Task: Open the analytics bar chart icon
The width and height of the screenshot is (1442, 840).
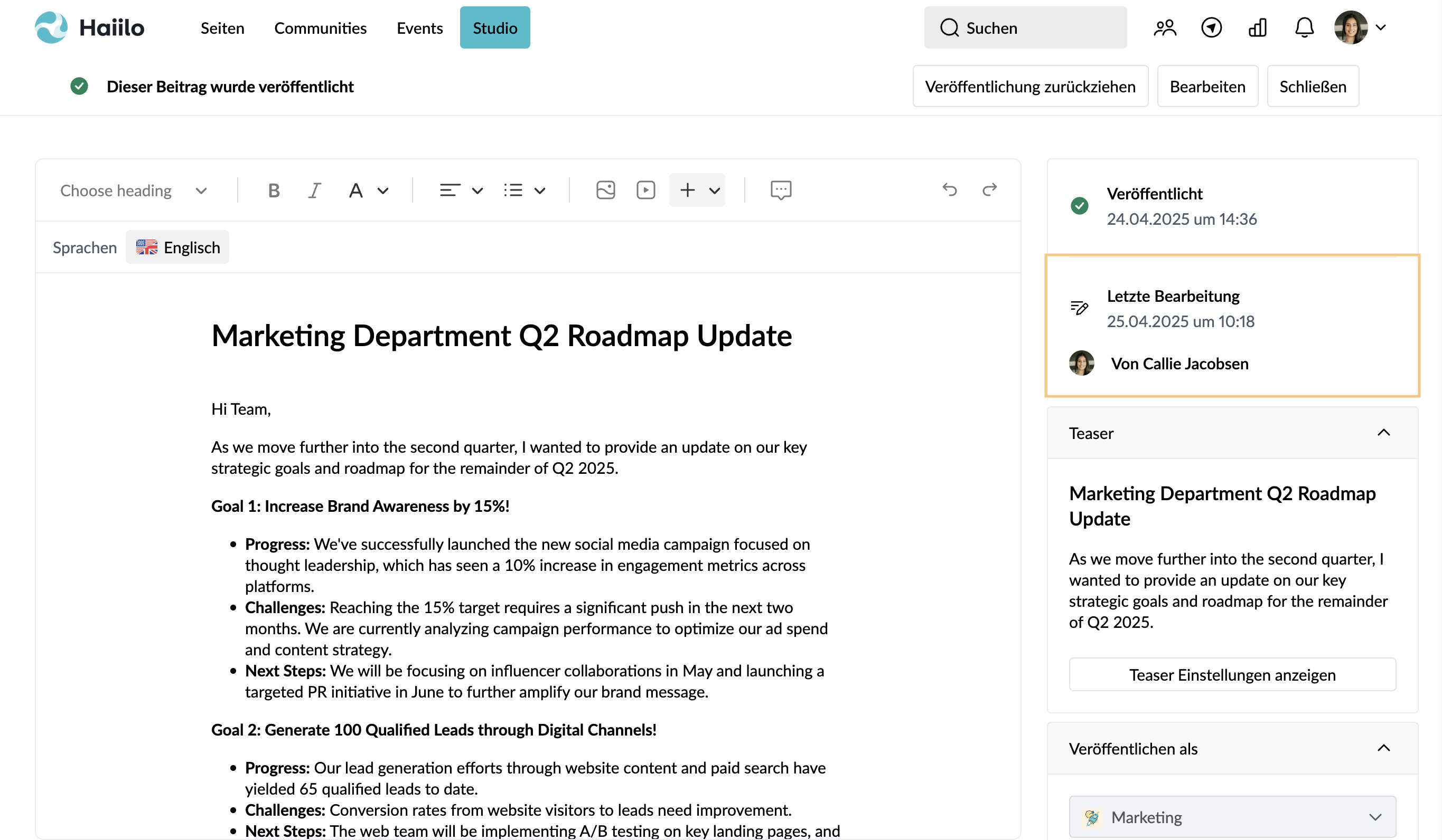Action: pyautogui.click(x=1257, y=27)
